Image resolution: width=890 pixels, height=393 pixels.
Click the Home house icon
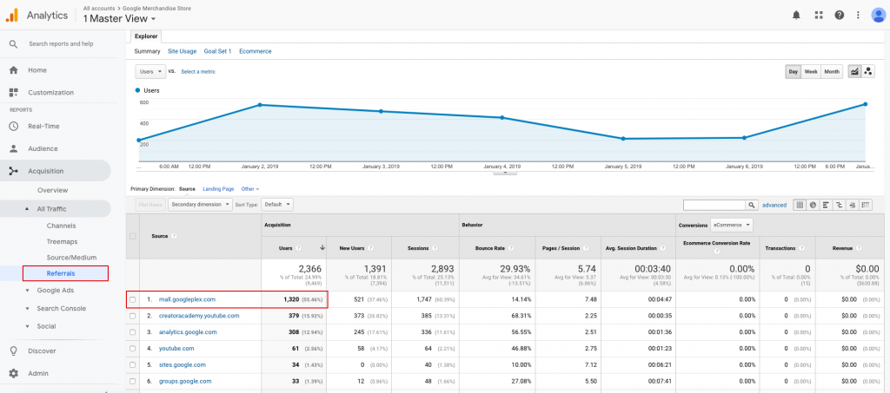click(14, 70)
